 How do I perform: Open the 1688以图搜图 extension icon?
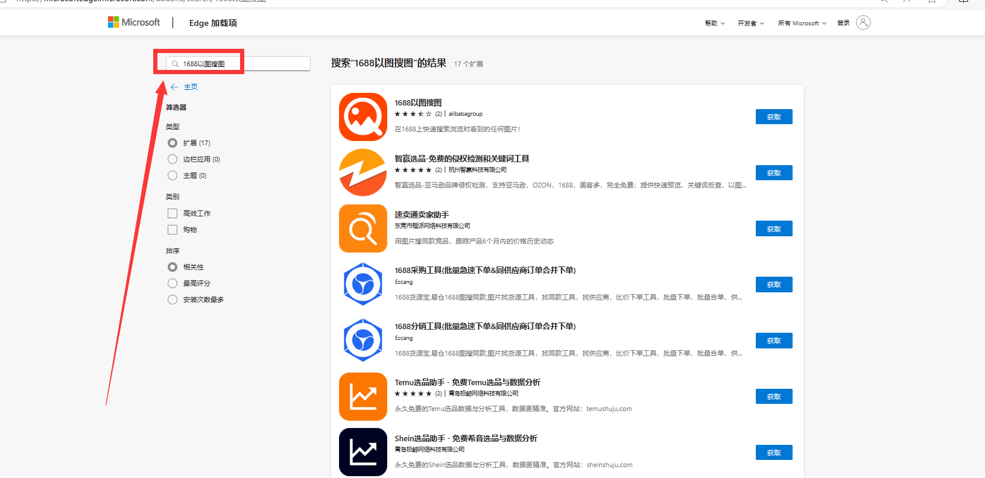point(363,117)
